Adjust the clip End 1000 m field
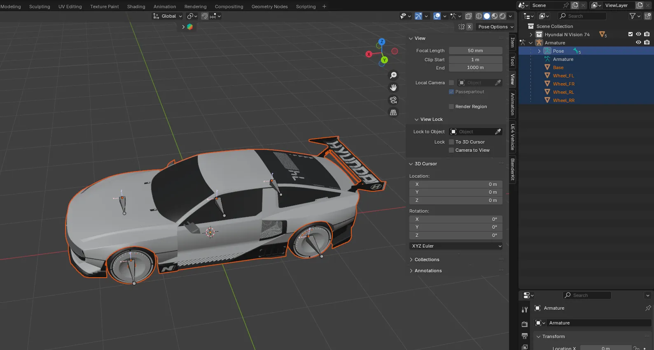 click(x=475, y=67)
